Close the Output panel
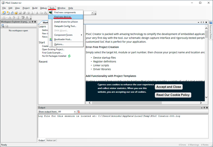Screen dimensions: 213x147 [207, 108]
